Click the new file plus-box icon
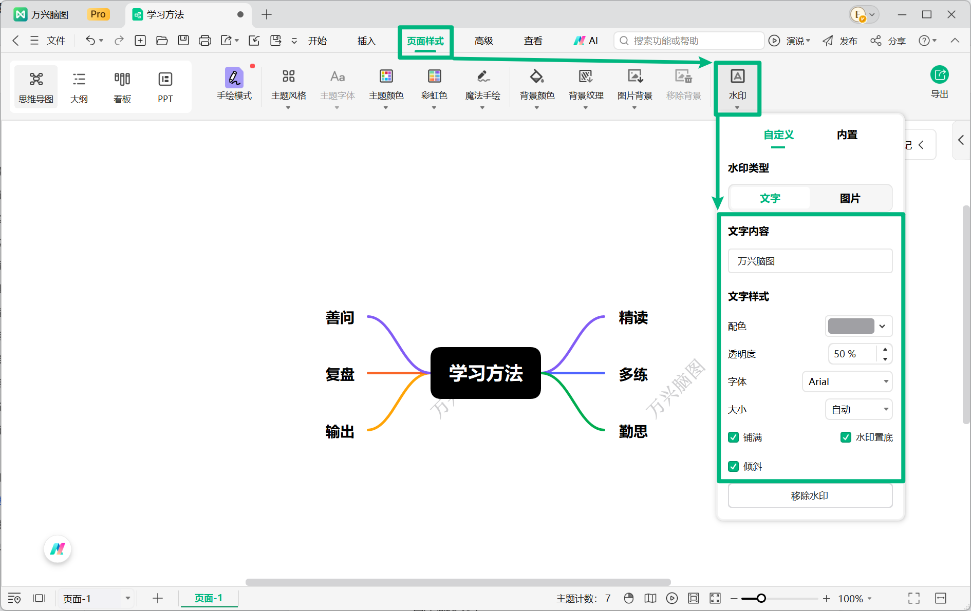The height and width of the screenshot is (611, 971). coord(140,41)
